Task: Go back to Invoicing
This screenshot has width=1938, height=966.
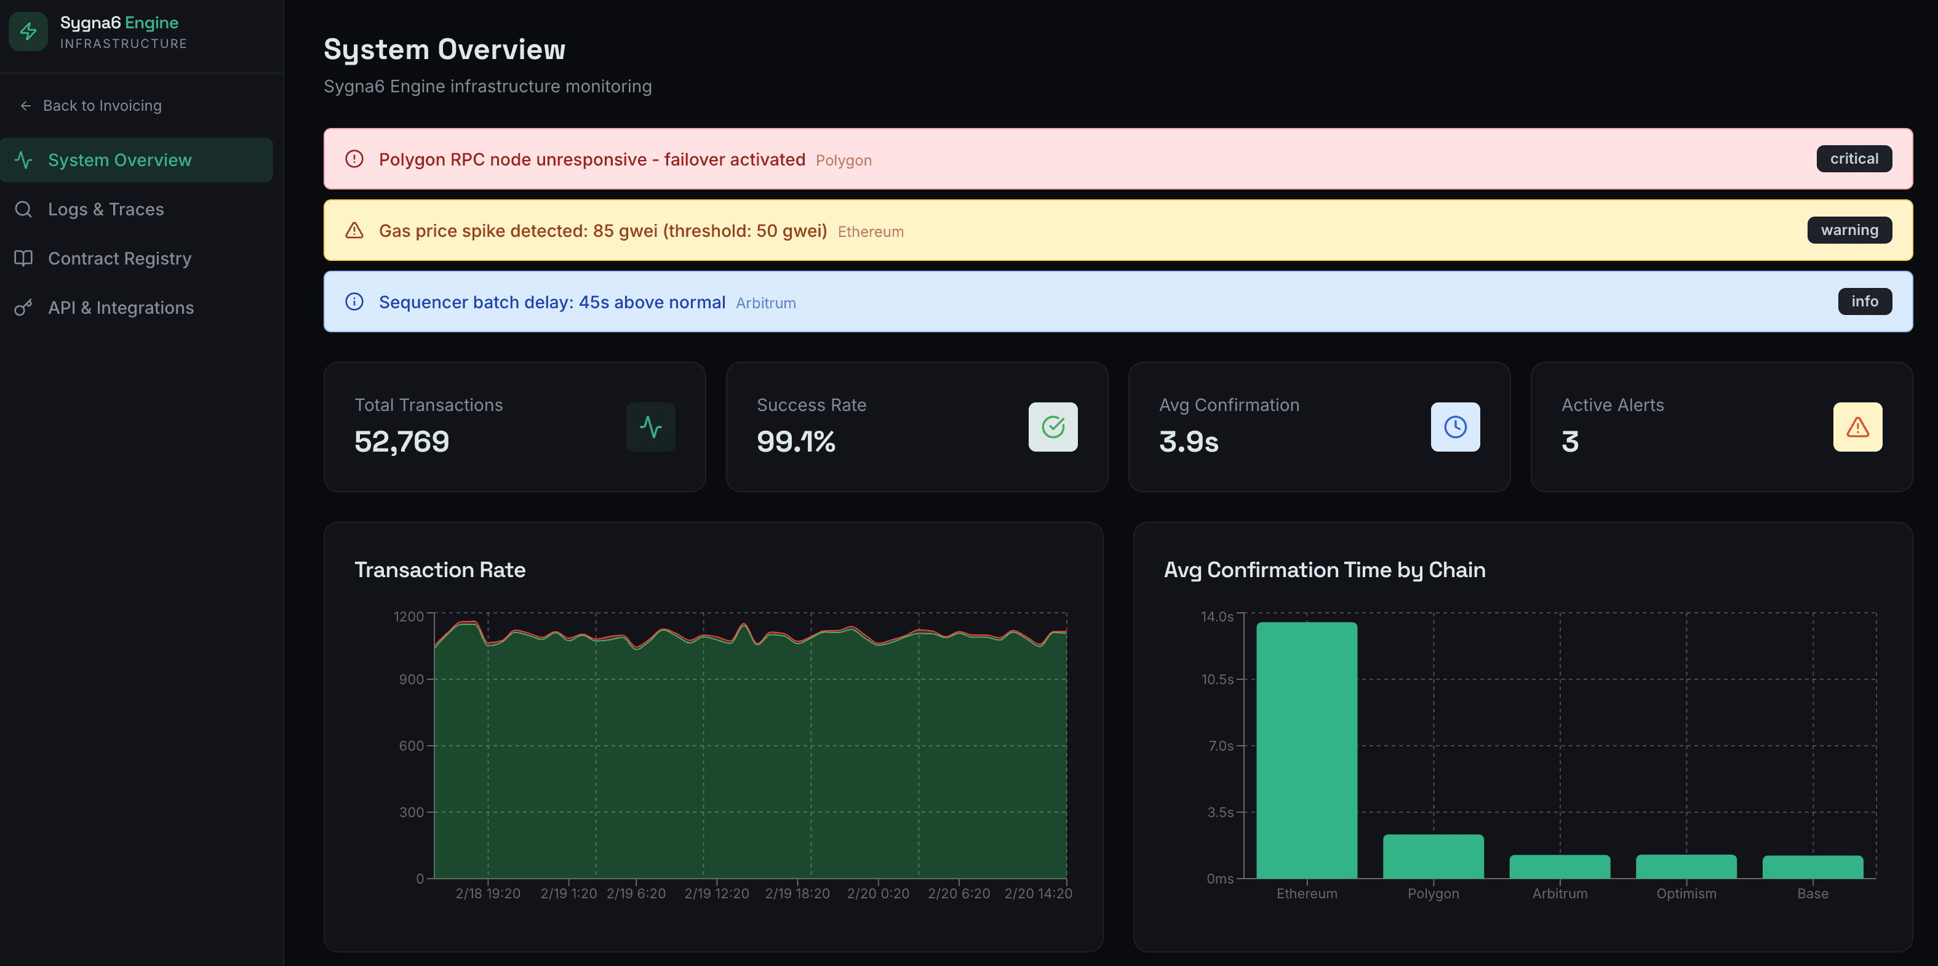Action: (102, 105)
